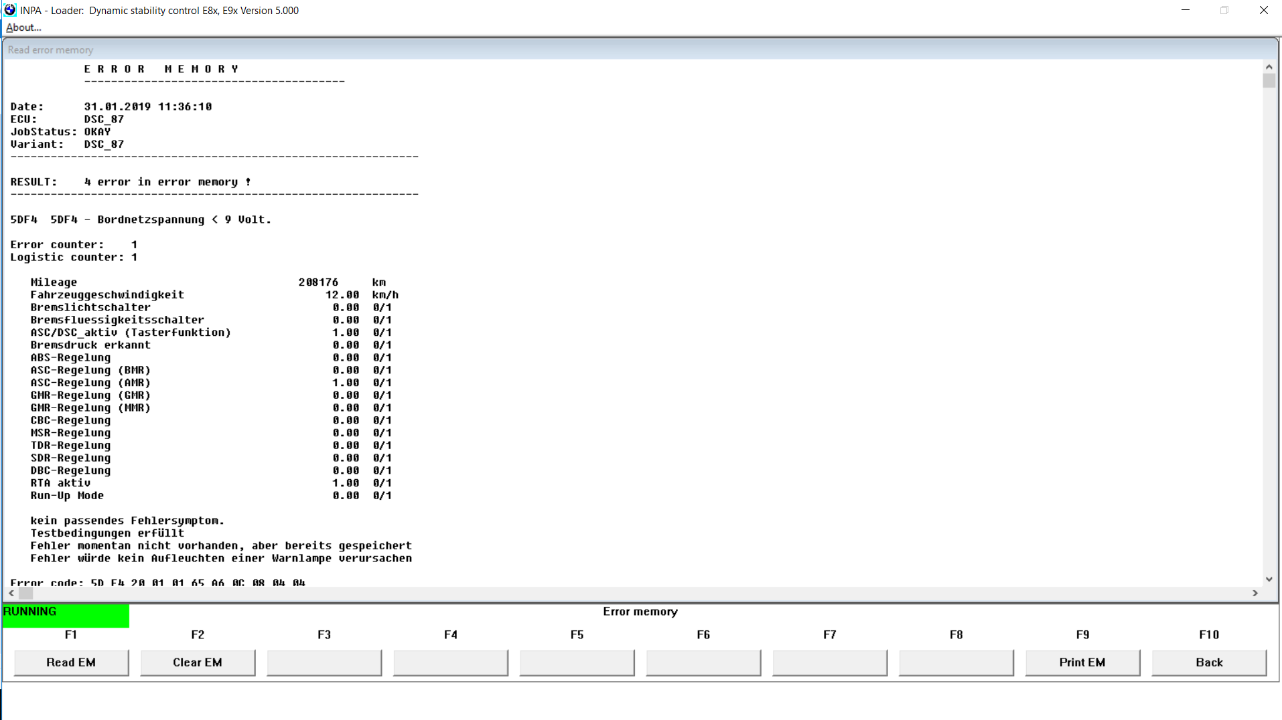The image size is (1282, 720).
Task: Click the empty F8 function button
Action: pyautogui.click(x=956, y=662)
